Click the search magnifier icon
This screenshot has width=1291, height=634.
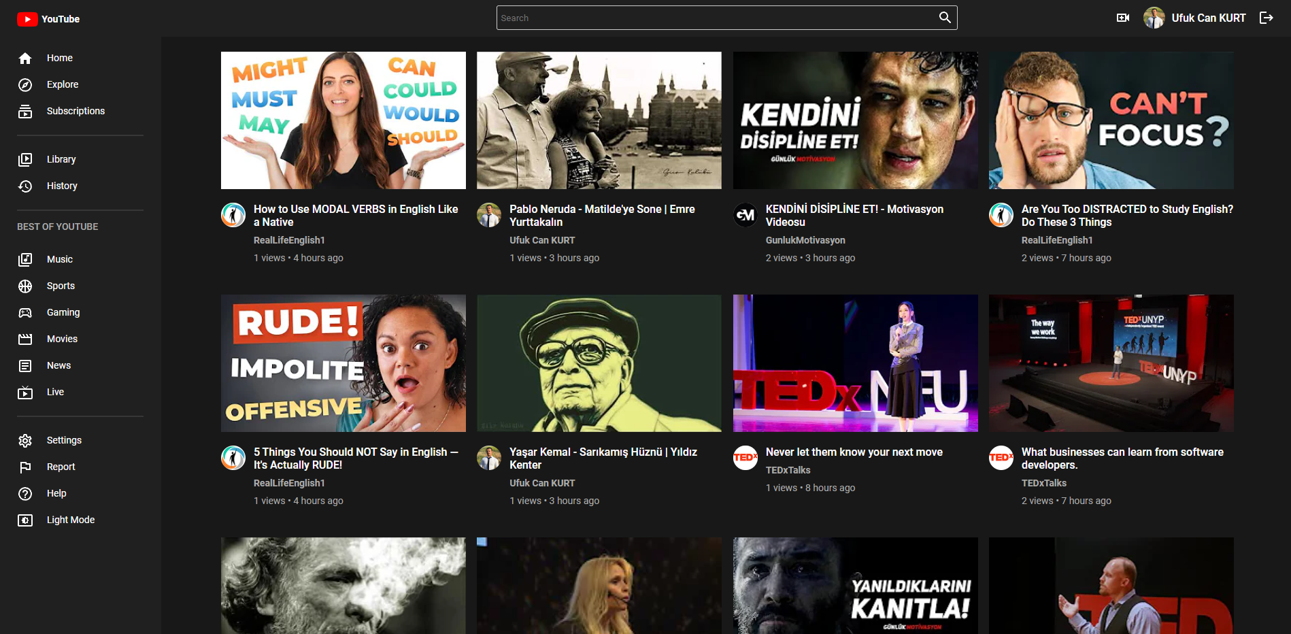pyautogui.click(x=945, y=18)
